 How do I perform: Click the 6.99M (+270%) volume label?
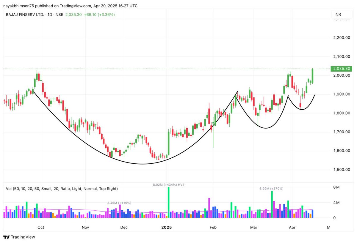click(x=271, y=189)
